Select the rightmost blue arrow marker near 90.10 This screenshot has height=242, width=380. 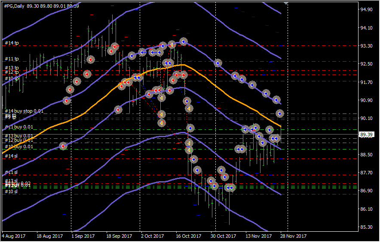click(x=280, y=114)
